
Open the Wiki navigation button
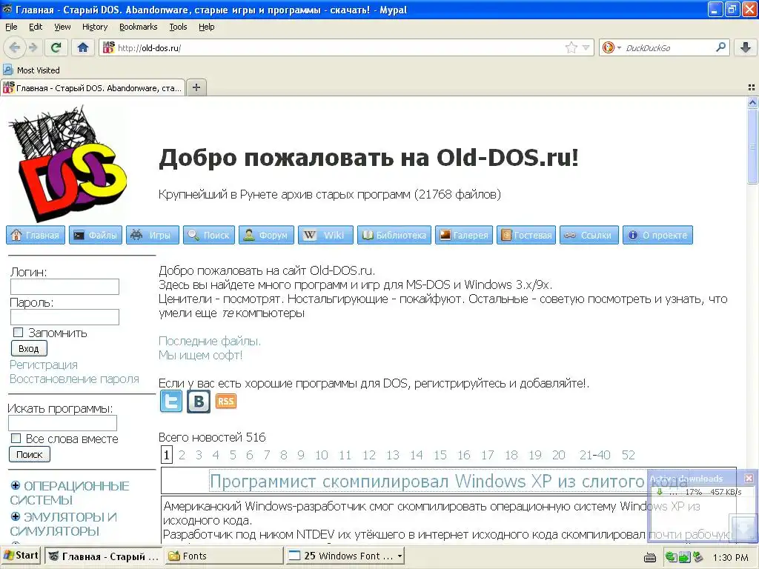[x=326, y=235]
